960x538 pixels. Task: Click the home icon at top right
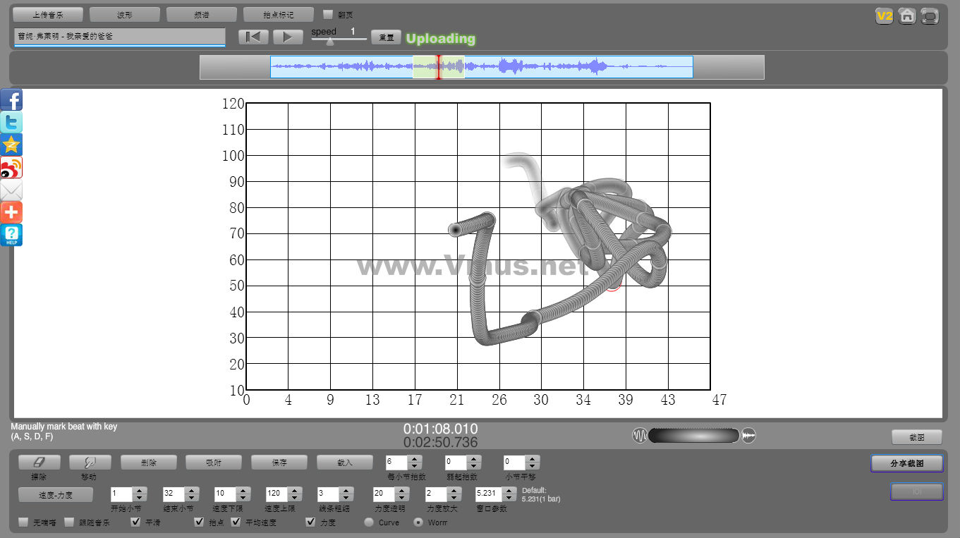(x=907, y=16)
